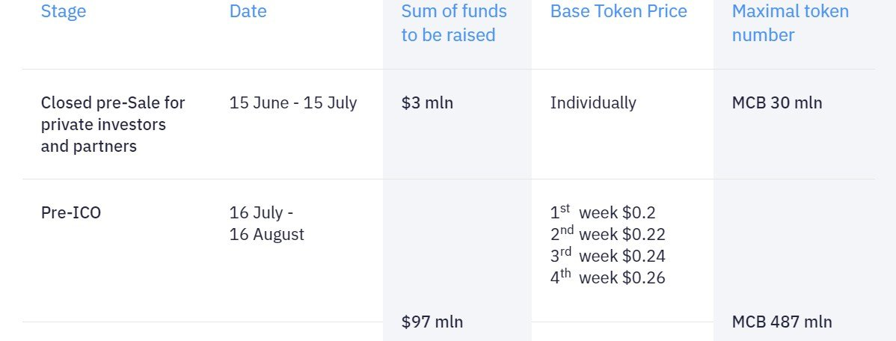Click the Stage column header

(64, 12)
